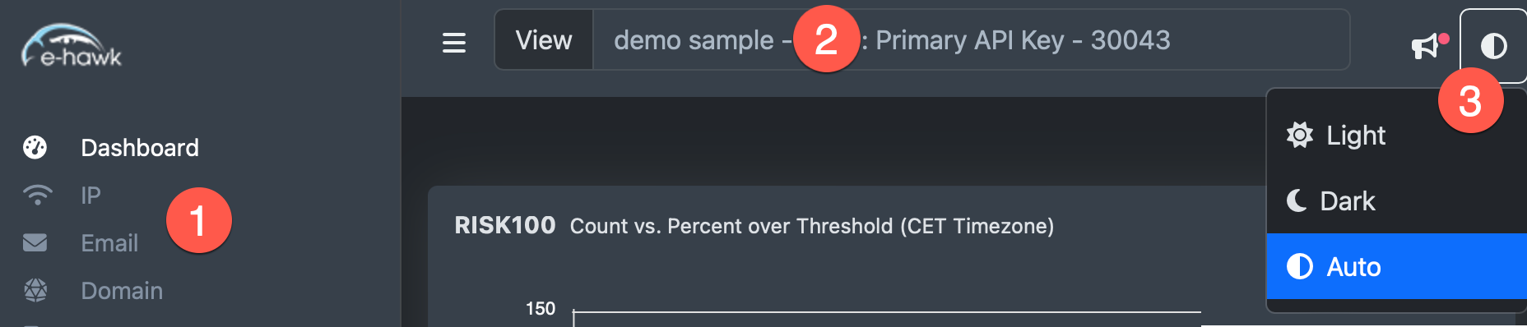Click the RISK100 chart title
Image resolution: width=1527 pixels, height=327 pixels.
505,225
